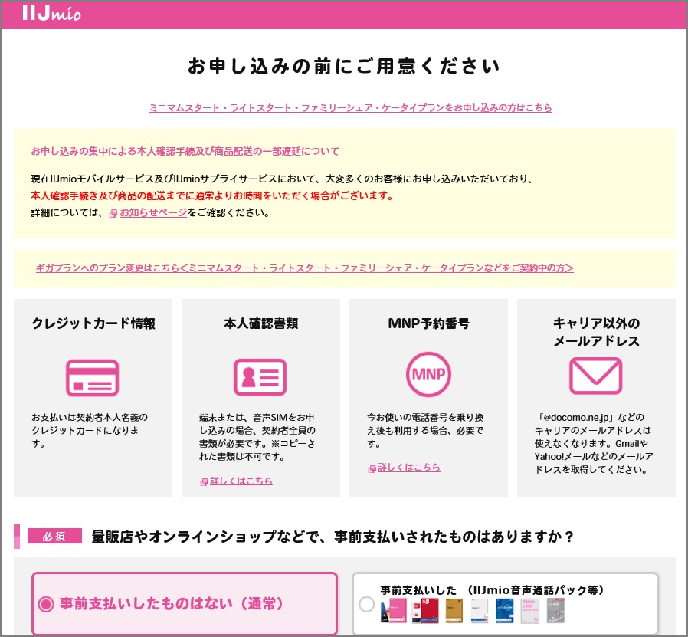
Task: Click the IIJmio logo in the header
Action: point(51,13)
